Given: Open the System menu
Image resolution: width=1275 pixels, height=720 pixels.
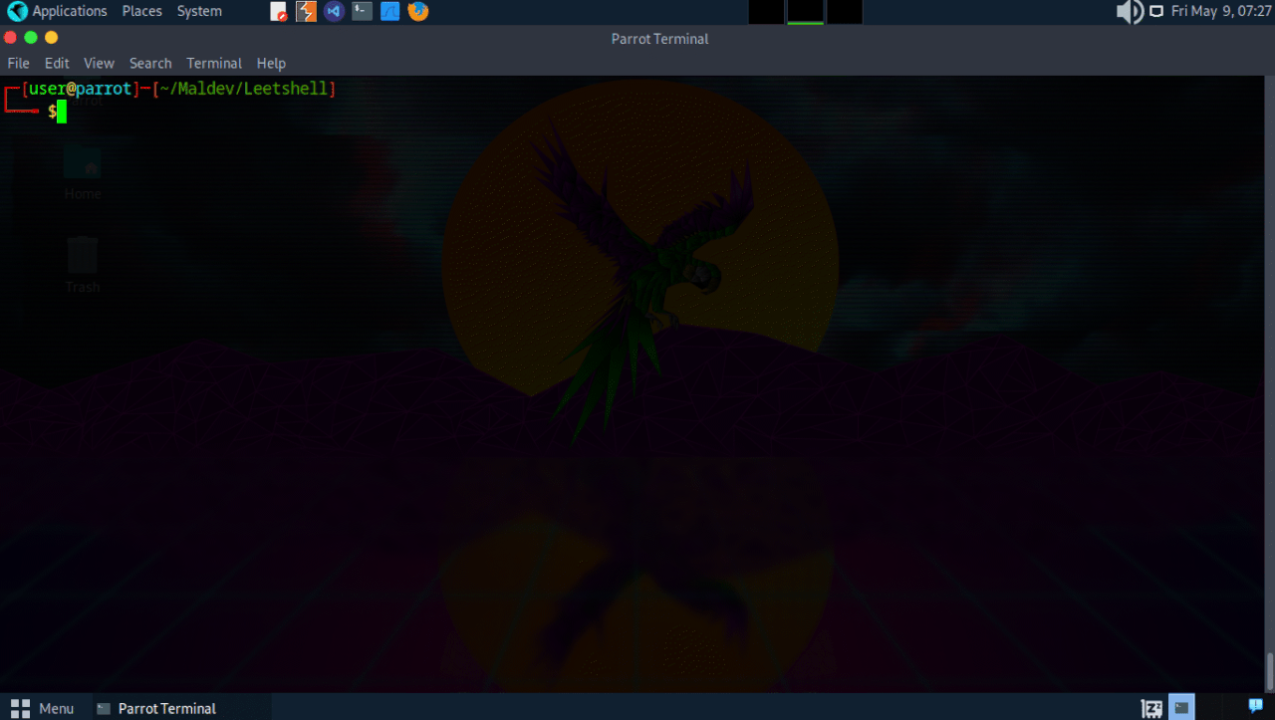Looking at the screenshot, I should point(198,11).
